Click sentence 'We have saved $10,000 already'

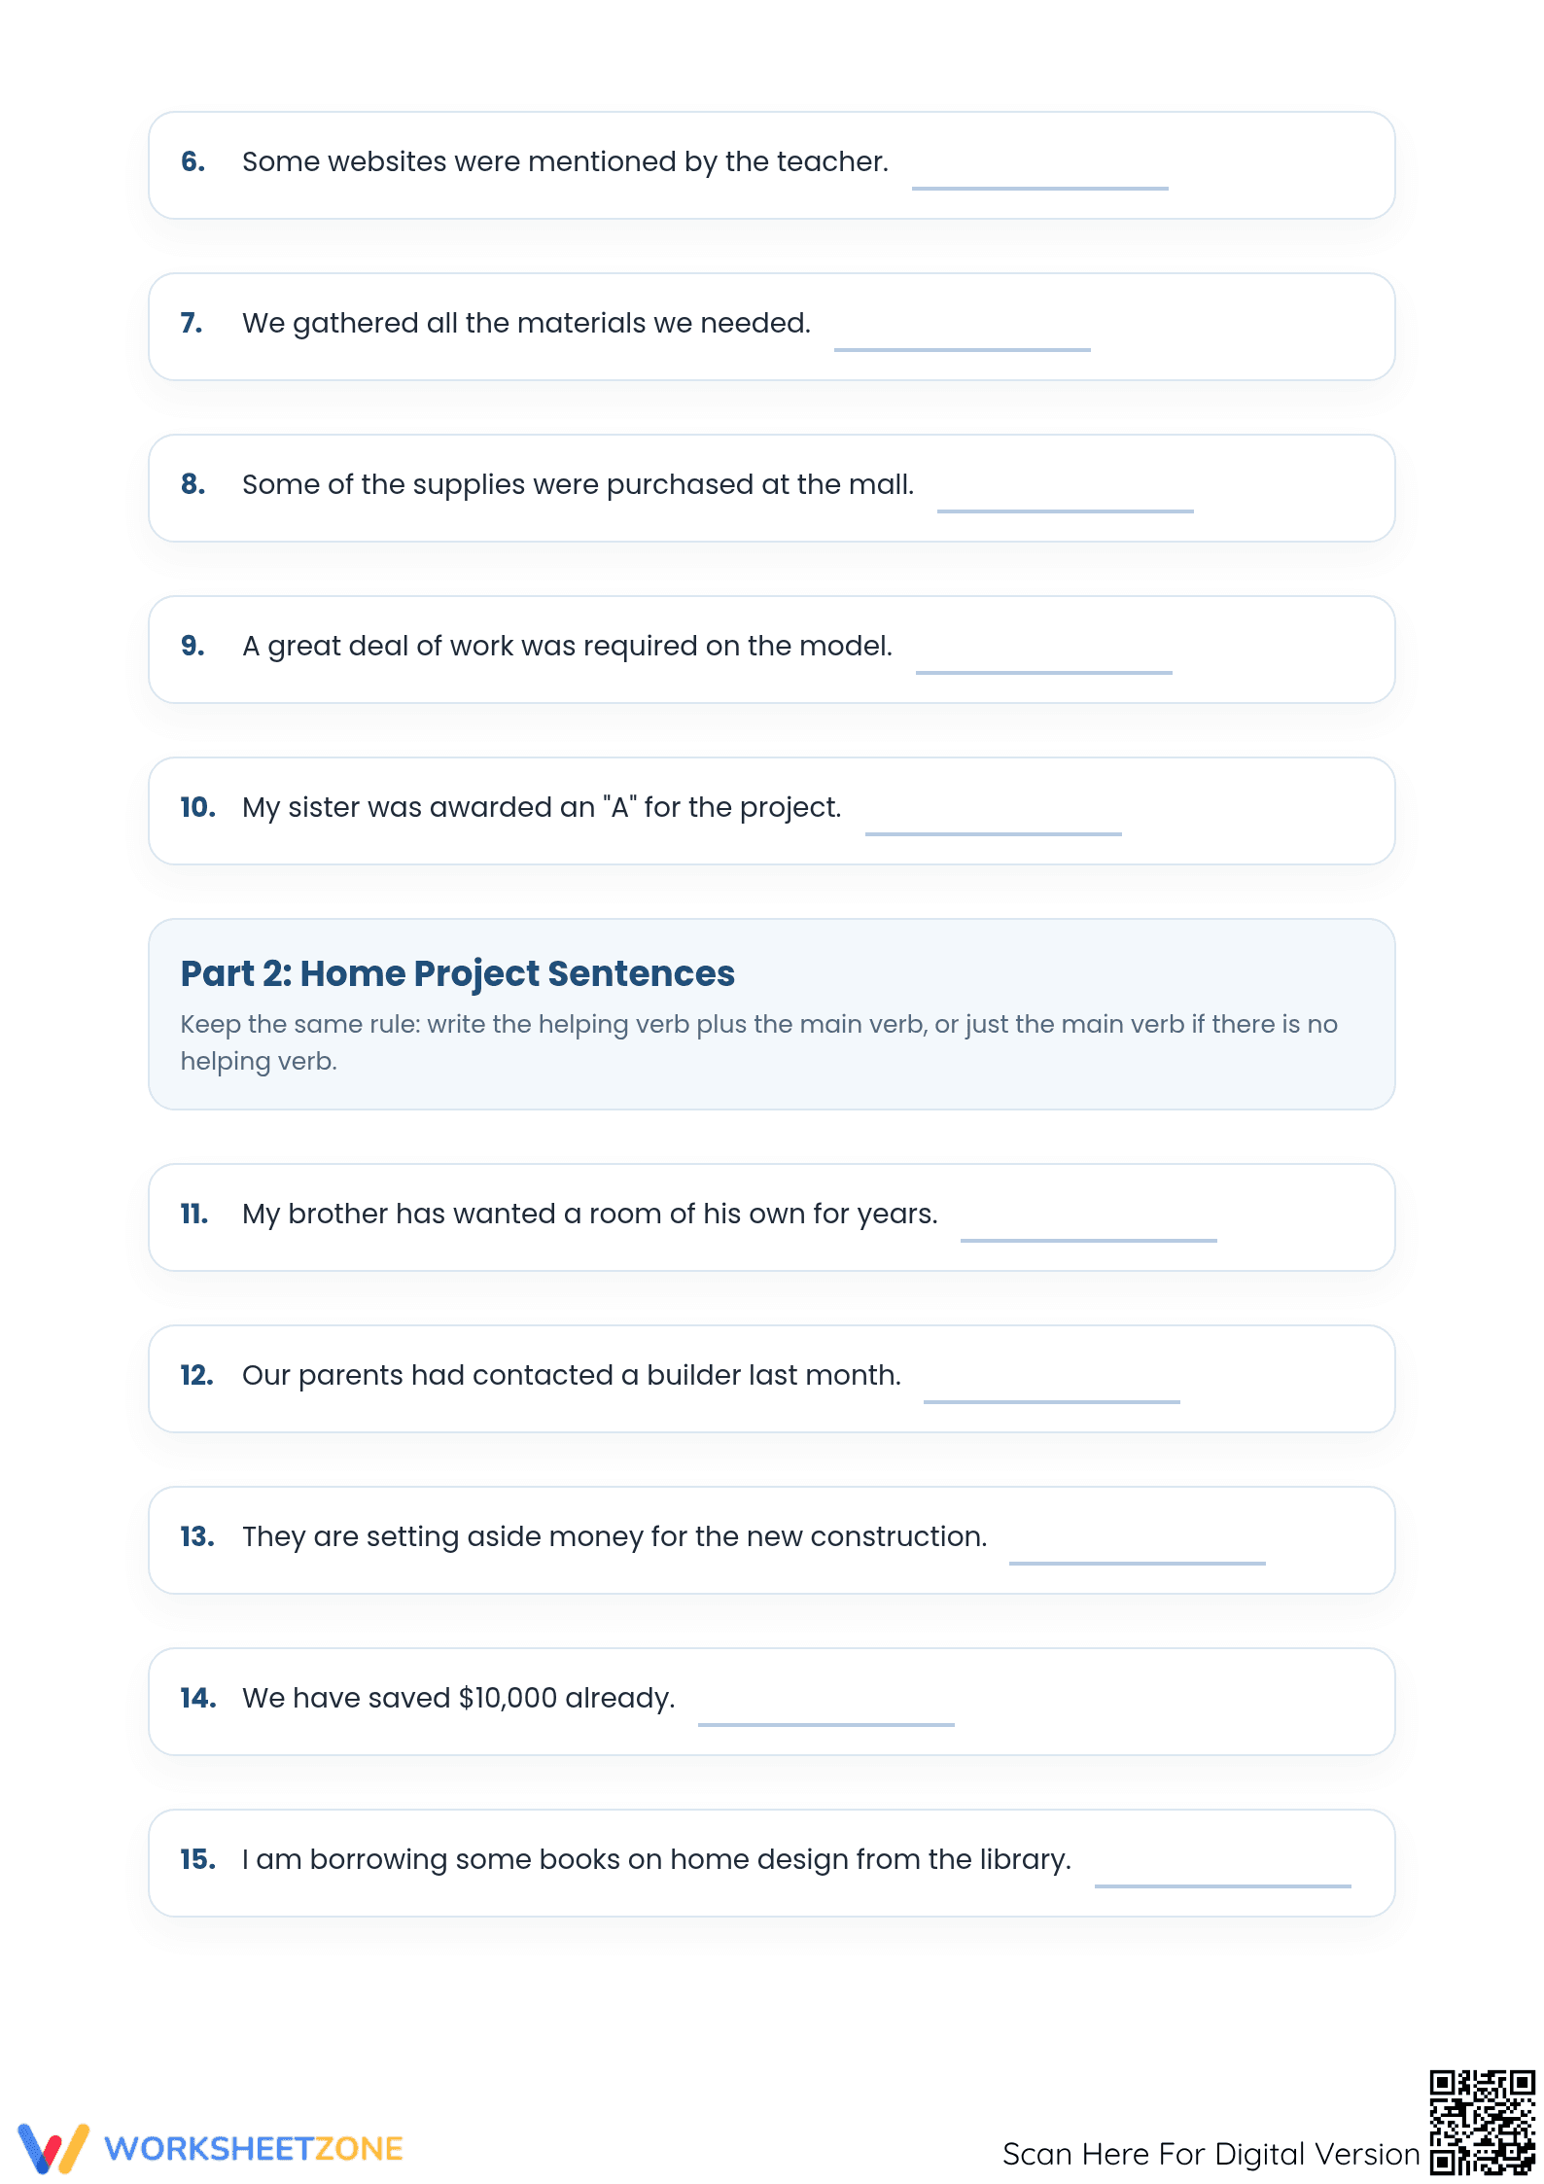click(x=458, y=1699)
